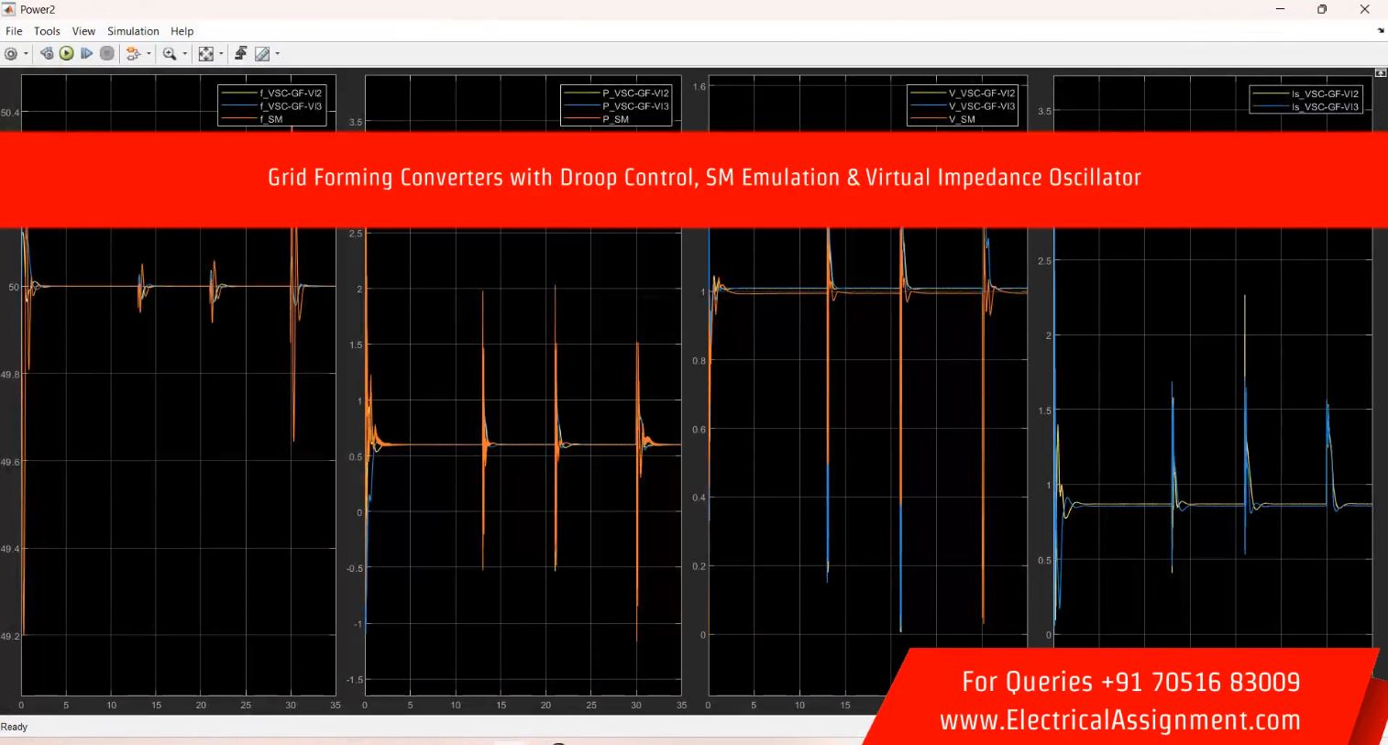This screenshot has height=745, width=1388.
Task: Click the highlight Simulink block icon
Action: (x=133, y=54)
